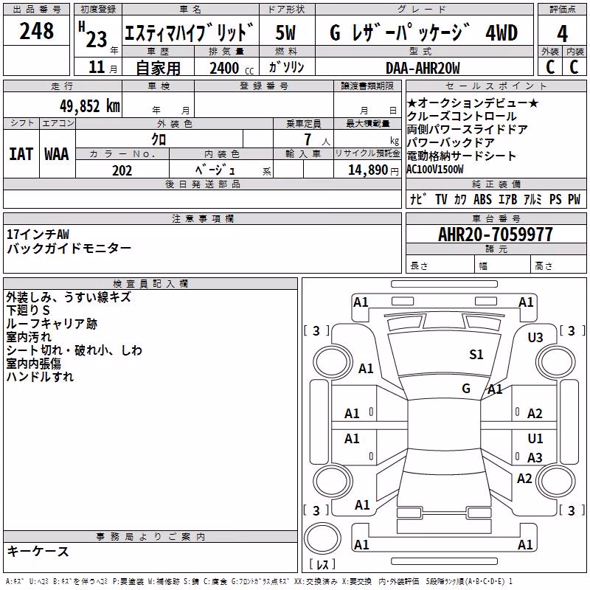This screenshot has width=590, height=590.
Task: Click the アルミ equipment label
Action: [532, 199]
